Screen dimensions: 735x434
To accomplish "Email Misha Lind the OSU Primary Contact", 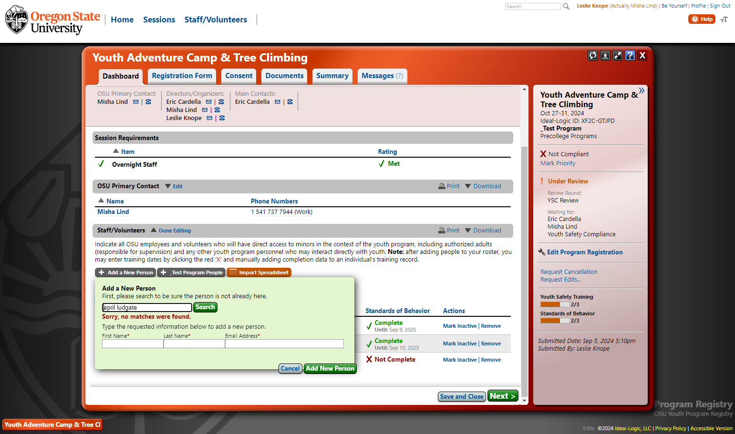I will click(136, 102).
